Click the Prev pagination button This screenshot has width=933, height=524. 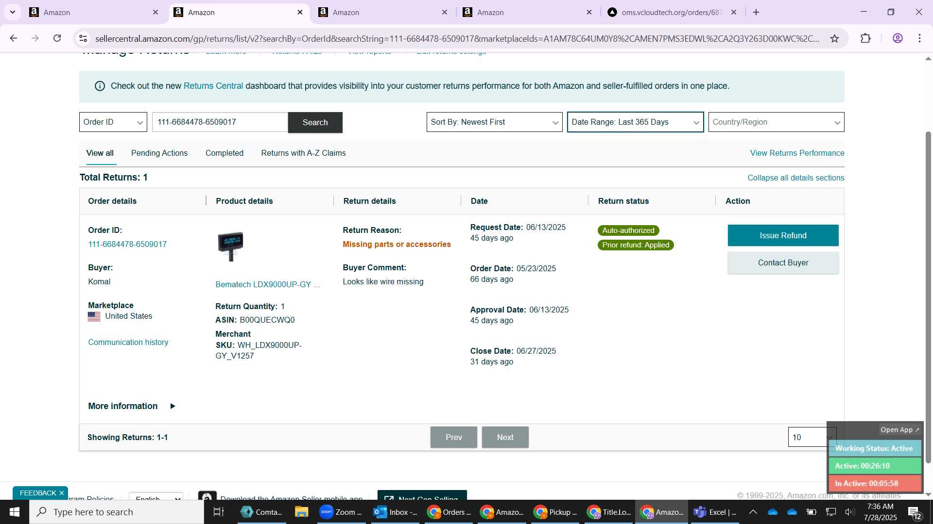(453, 437)
